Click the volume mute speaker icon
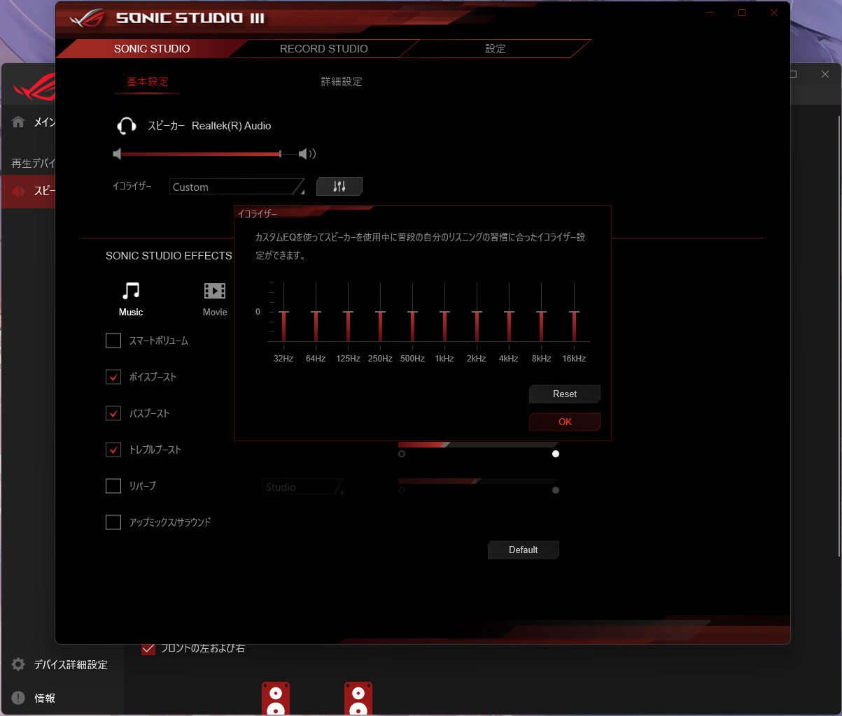This screenshot has height=716, width=842. tap(117, 154)
